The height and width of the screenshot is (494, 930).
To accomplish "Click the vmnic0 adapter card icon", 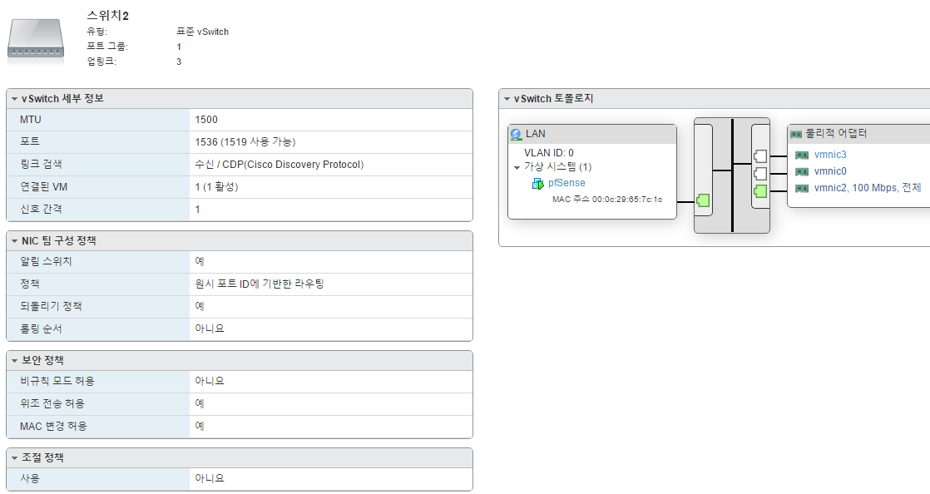I will point(802,172).
